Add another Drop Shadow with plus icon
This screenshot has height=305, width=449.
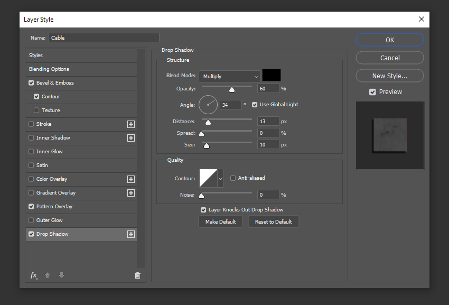(131, 234)
